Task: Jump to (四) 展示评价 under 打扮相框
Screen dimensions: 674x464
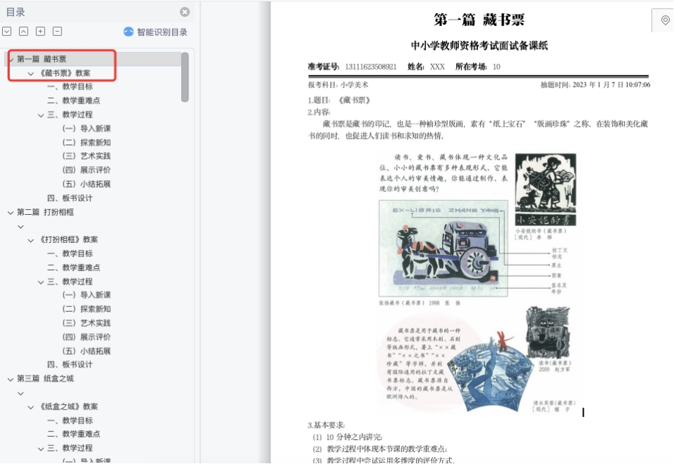Action: 86,337
